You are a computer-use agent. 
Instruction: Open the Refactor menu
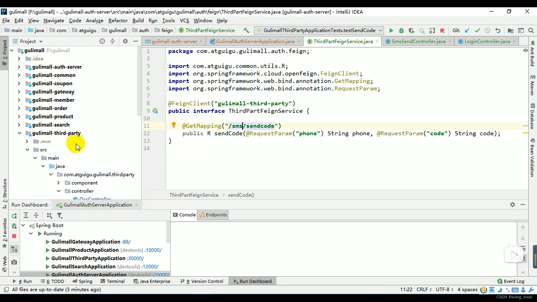point(118,20)
